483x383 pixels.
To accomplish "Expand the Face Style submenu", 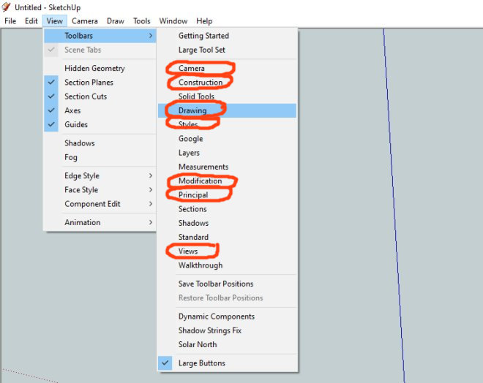I will pos(100,190).
